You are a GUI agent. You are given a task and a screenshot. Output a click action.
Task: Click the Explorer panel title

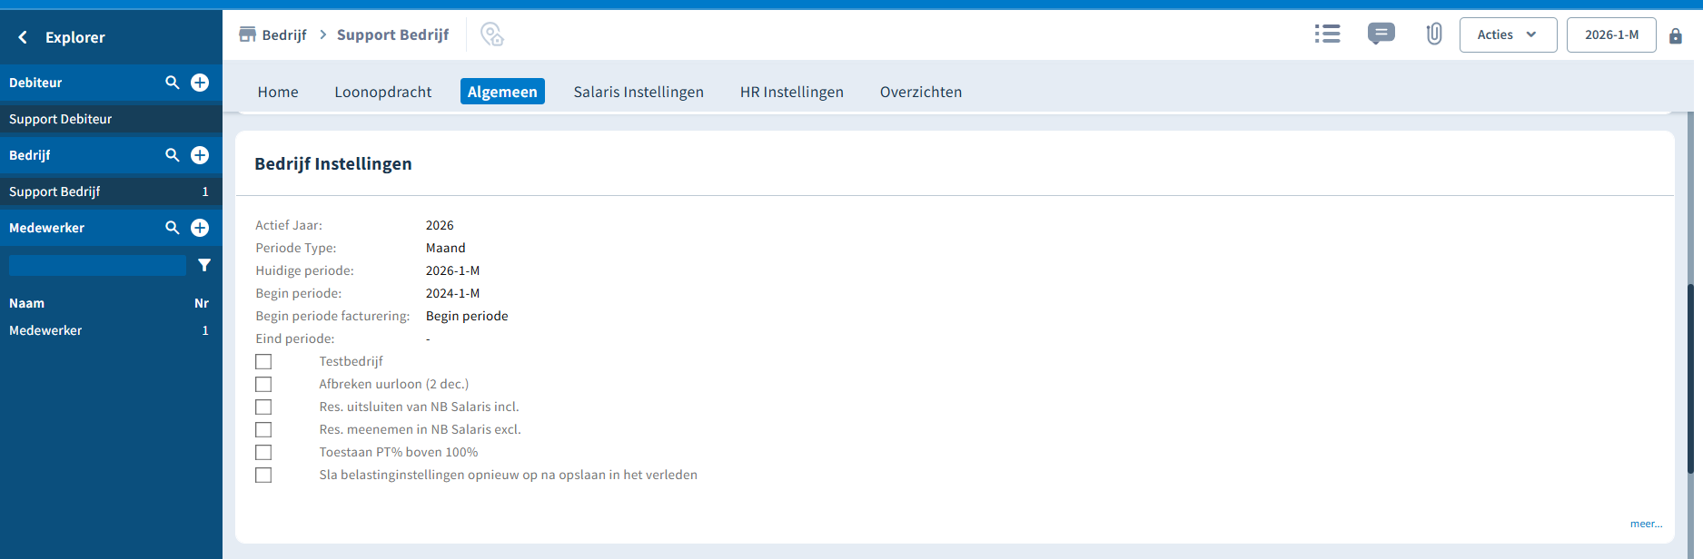click(x=75, y=37)
